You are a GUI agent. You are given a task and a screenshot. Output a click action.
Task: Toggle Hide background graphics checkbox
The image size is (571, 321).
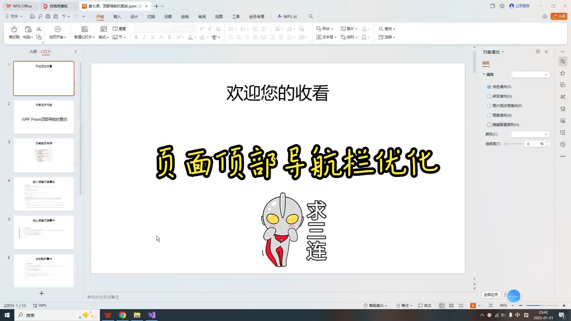coord(489,125)
